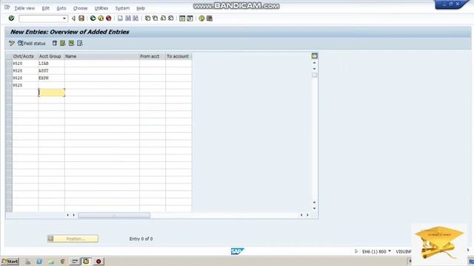Click the SAP menu icon left of Table view
This screenshot has width=474, height=266.
[7, 7]
